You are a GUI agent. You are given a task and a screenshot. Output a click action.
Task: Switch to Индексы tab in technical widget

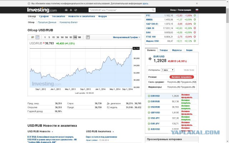pos(177,50)
